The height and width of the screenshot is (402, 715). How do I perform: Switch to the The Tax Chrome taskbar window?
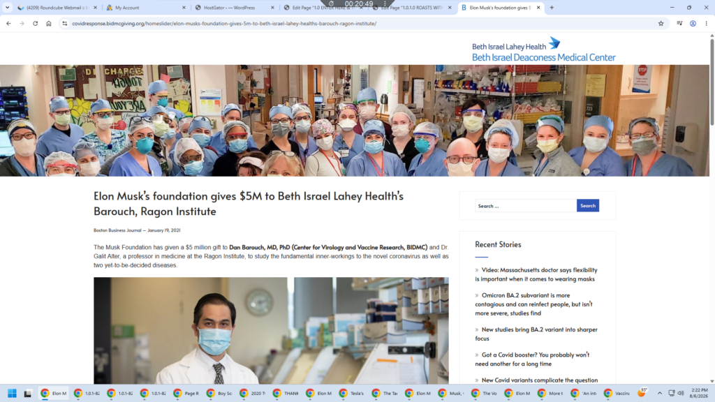(385, 394)
